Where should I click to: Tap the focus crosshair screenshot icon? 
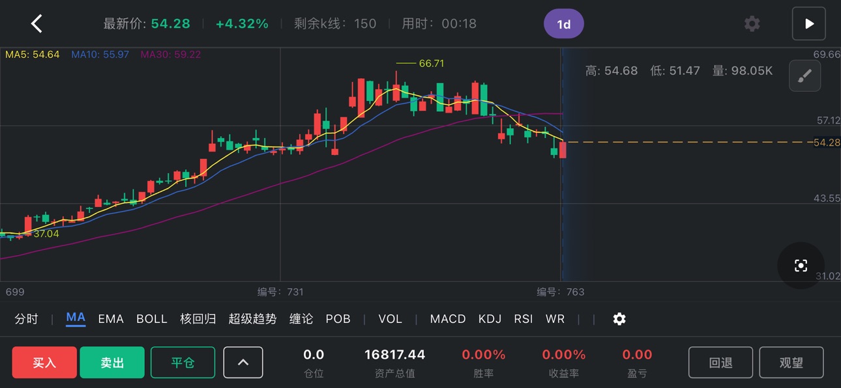click(801, 266)
